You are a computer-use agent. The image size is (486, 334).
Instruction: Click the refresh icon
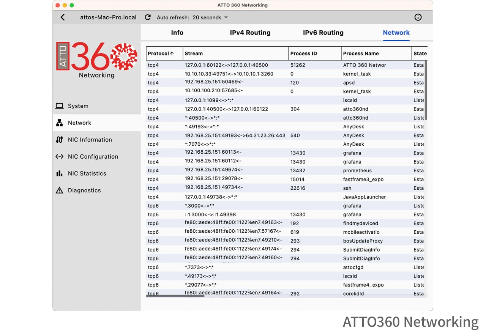(x=148, y=17)
